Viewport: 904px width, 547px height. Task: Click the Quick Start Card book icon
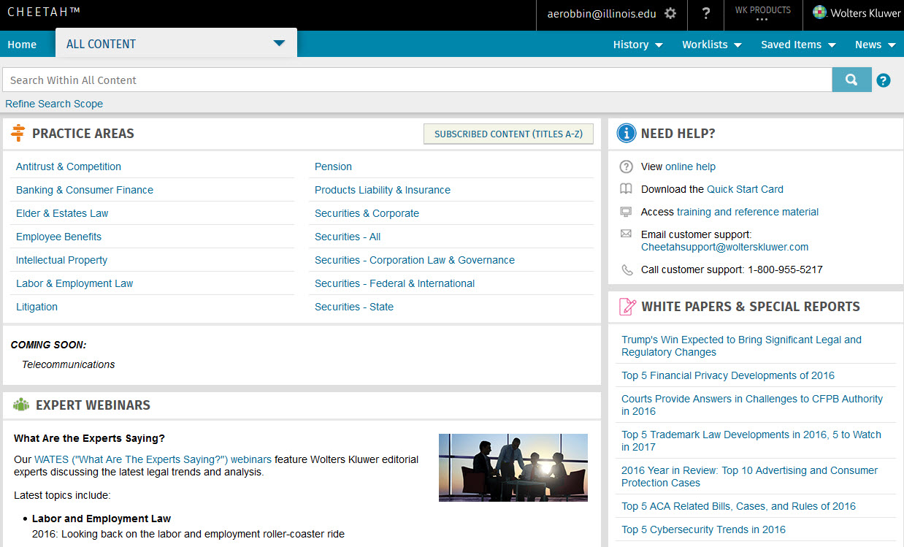point(626,189)
